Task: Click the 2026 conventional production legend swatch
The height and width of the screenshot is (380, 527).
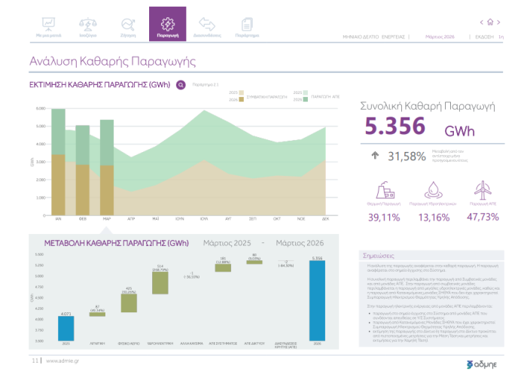Action: 242,99
